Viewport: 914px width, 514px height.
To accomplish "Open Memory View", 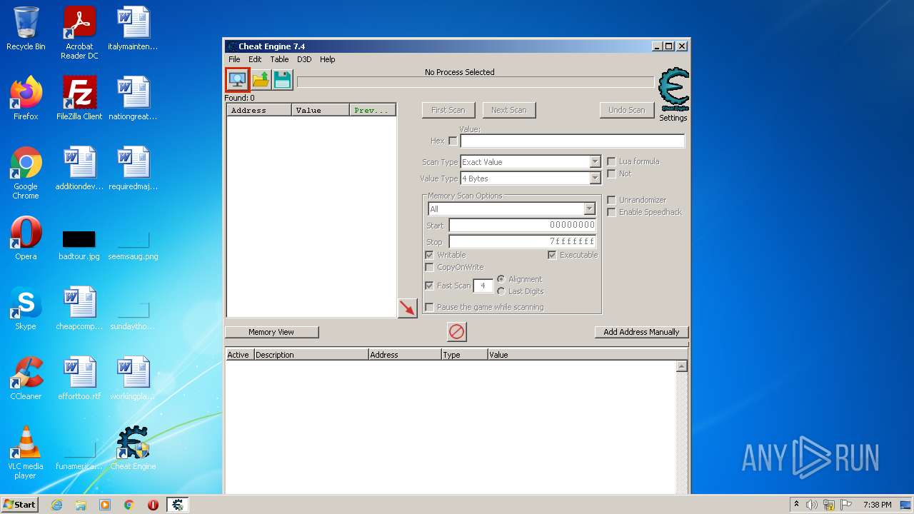I will coord(271,332).
